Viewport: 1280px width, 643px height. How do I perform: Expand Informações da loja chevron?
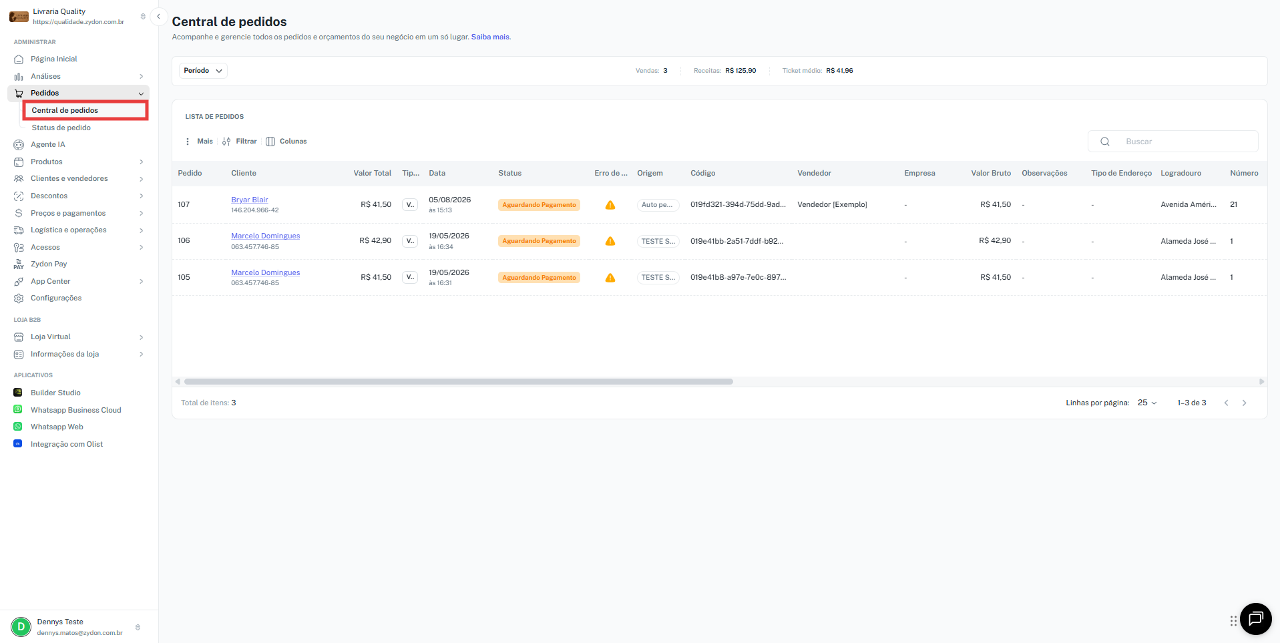(x=141, y=355)
